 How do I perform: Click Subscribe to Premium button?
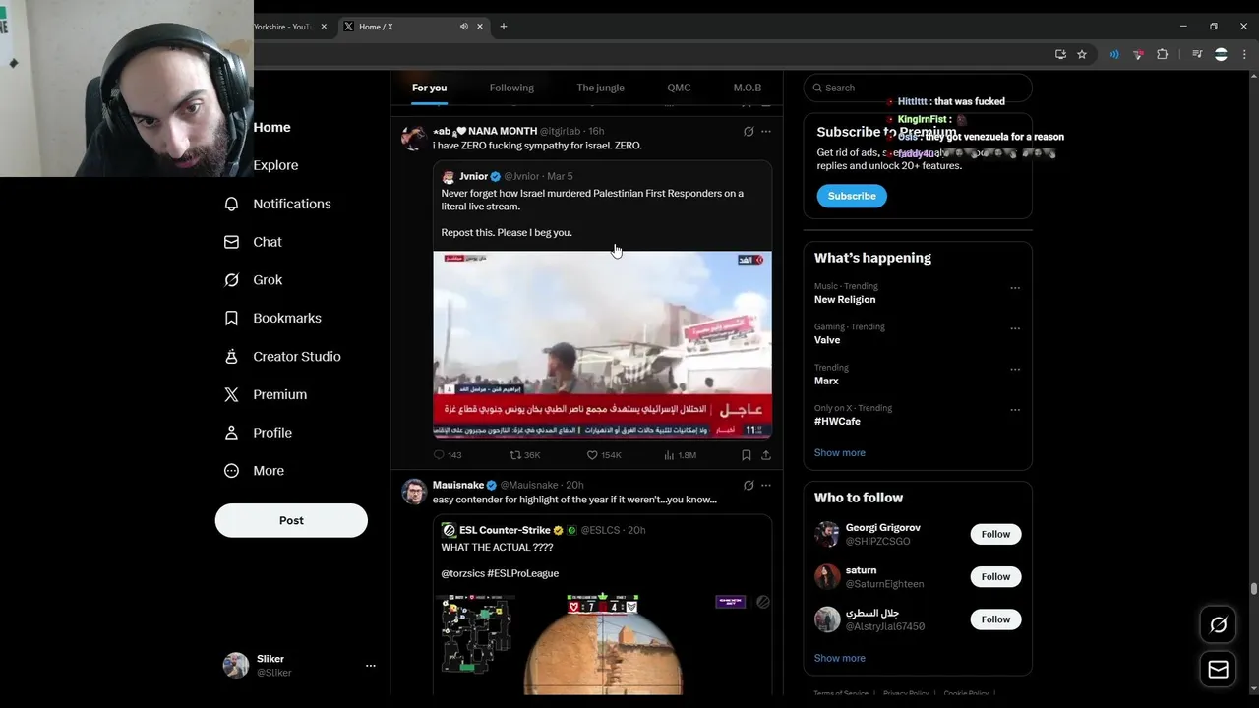coord(852,196)
